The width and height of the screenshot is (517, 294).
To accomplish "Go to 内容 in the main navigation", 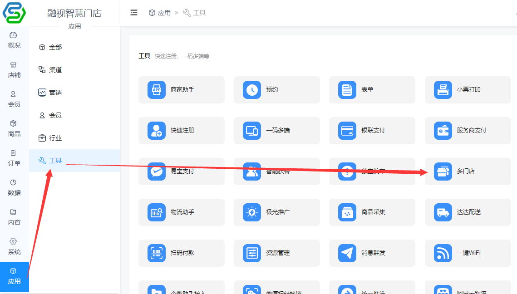I will (x=14, y=217).
